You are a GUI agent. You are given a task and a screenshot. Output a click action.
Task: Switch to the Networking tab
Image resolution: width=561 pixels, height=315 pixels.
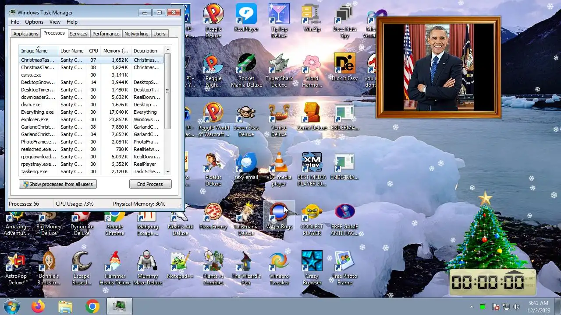[x=136, y=34]
